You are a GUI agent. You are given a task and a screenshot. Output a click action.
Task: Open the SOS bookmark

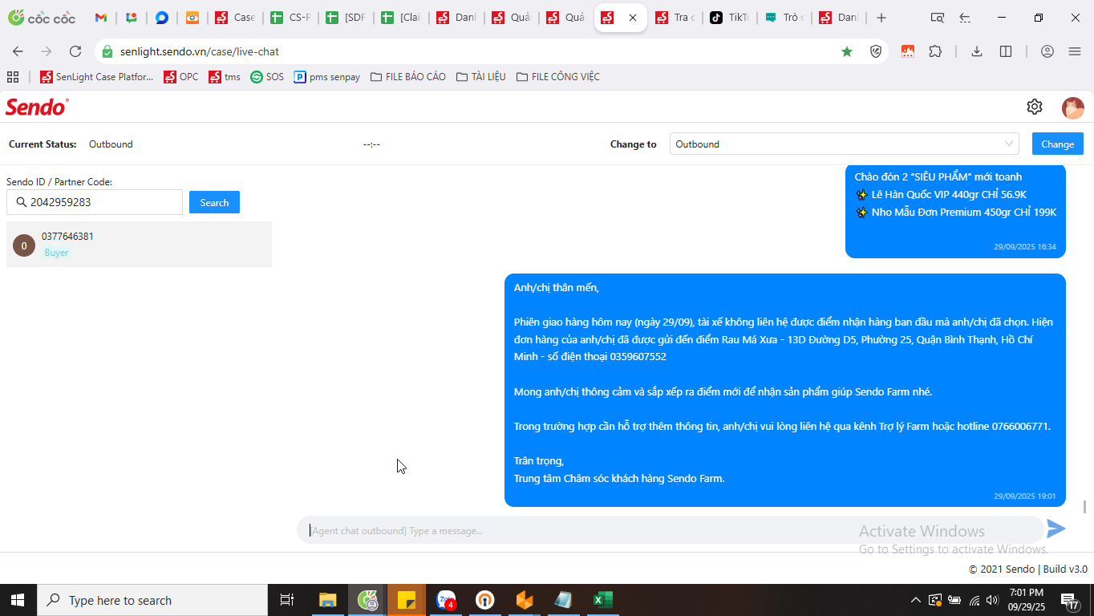(x=267, y=77)
